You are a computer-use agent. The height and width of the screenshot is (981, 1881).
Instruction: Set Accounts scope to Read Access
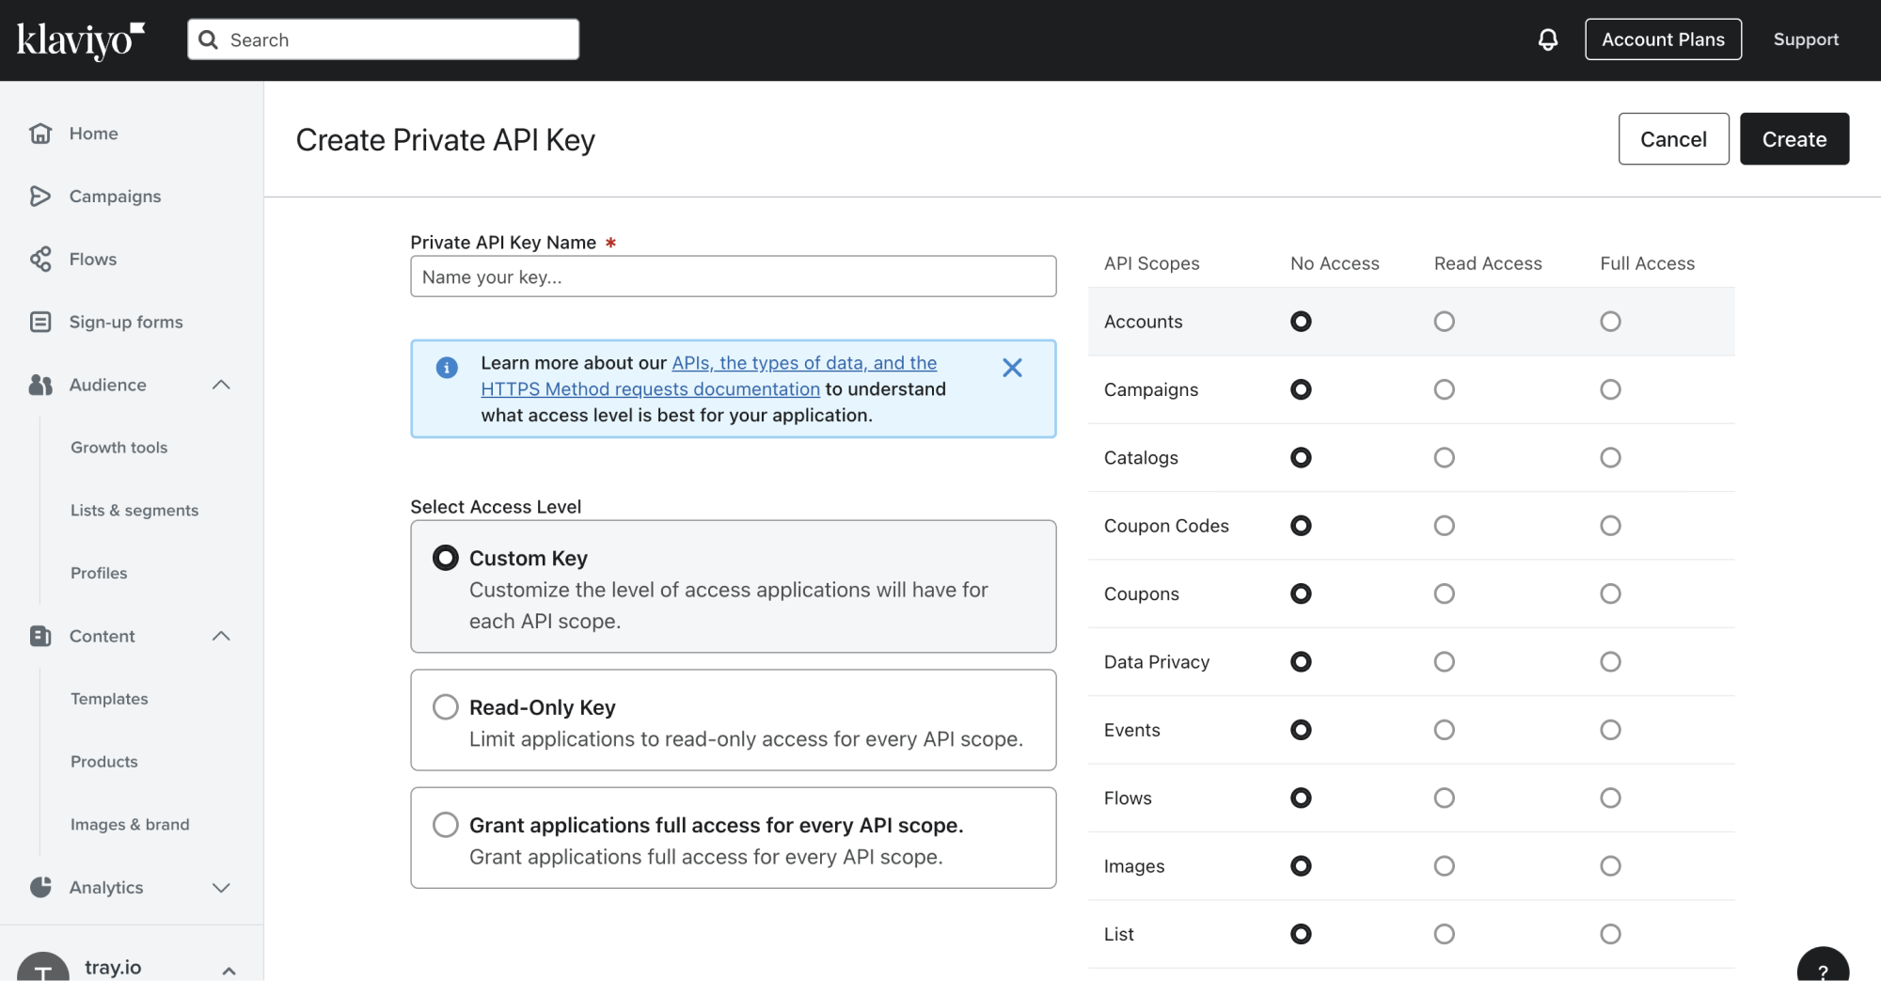pos(1444,322)
